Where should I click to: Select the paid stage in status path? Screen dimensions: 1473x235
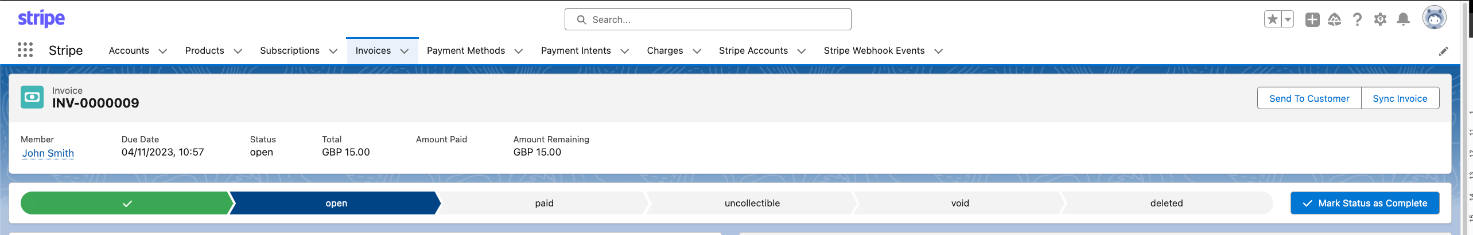pos(544,203)
